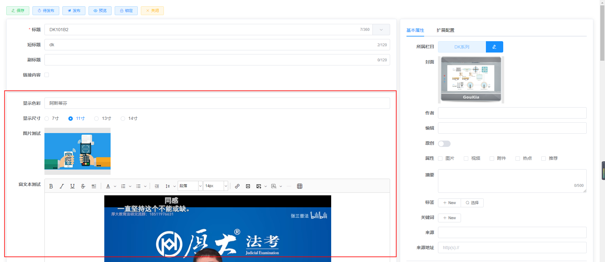Toggle underline in the editor toolbar
This screenshot has height=262, width=605.
(x=72, y=186)
